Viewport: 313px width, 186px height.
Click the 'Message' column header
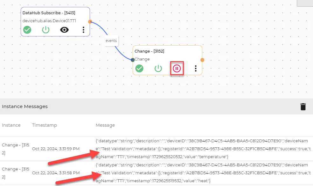click(x=105, y=125)
